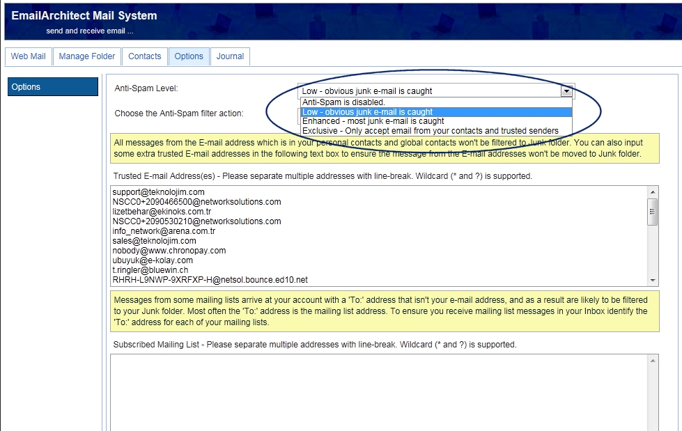
Task: Click the lizetbehar@ekinoks.com.tr entry
Action: (x=162, y=212)
